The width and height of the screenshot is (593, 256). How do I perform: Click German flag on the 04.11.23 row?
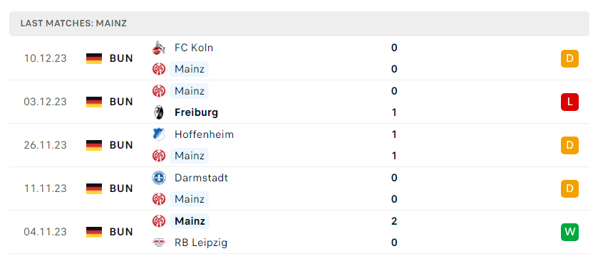(94, 232)
